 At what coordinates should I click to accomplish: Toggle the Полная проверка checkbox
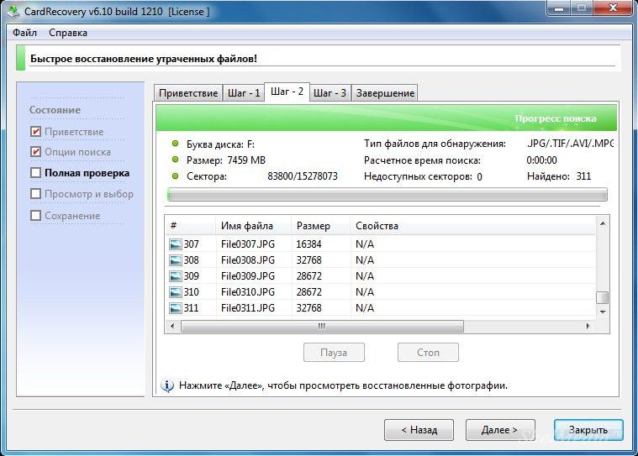(36, 173)
